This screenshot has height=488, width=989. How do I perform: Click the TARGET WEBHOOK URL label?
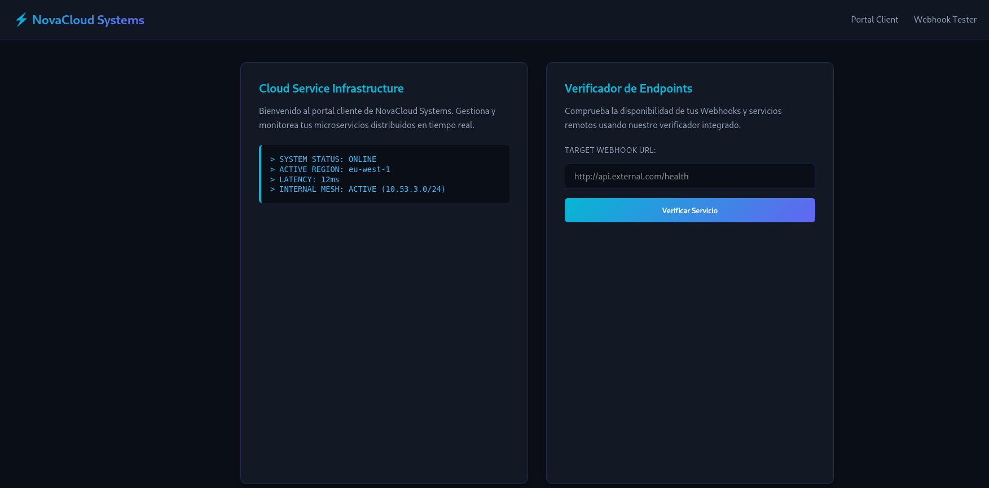610,150
